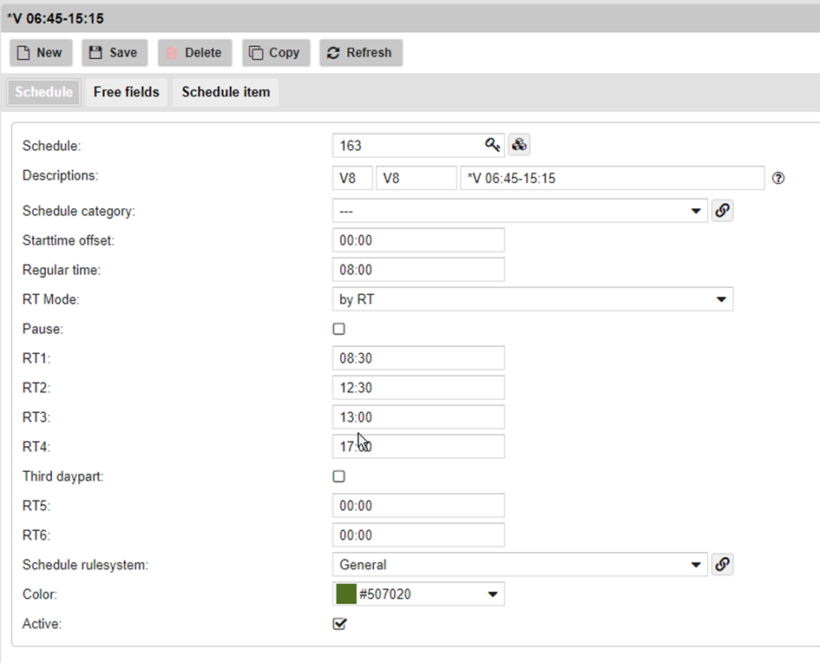Screen dimensions: 820x663
Task: Click the help question mark beside Descriptions
Action: [778, 179]
